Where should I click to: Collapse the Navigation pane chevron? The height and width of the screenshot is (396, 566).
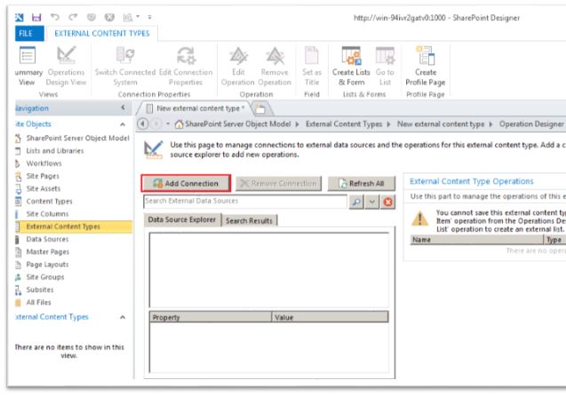tap(124, 107)
